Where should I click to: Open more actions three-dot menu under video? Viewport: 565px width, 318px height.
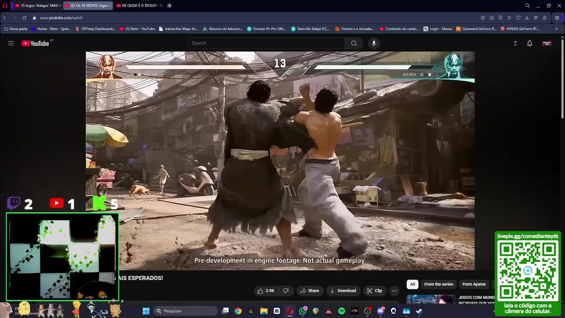[394, 291]
